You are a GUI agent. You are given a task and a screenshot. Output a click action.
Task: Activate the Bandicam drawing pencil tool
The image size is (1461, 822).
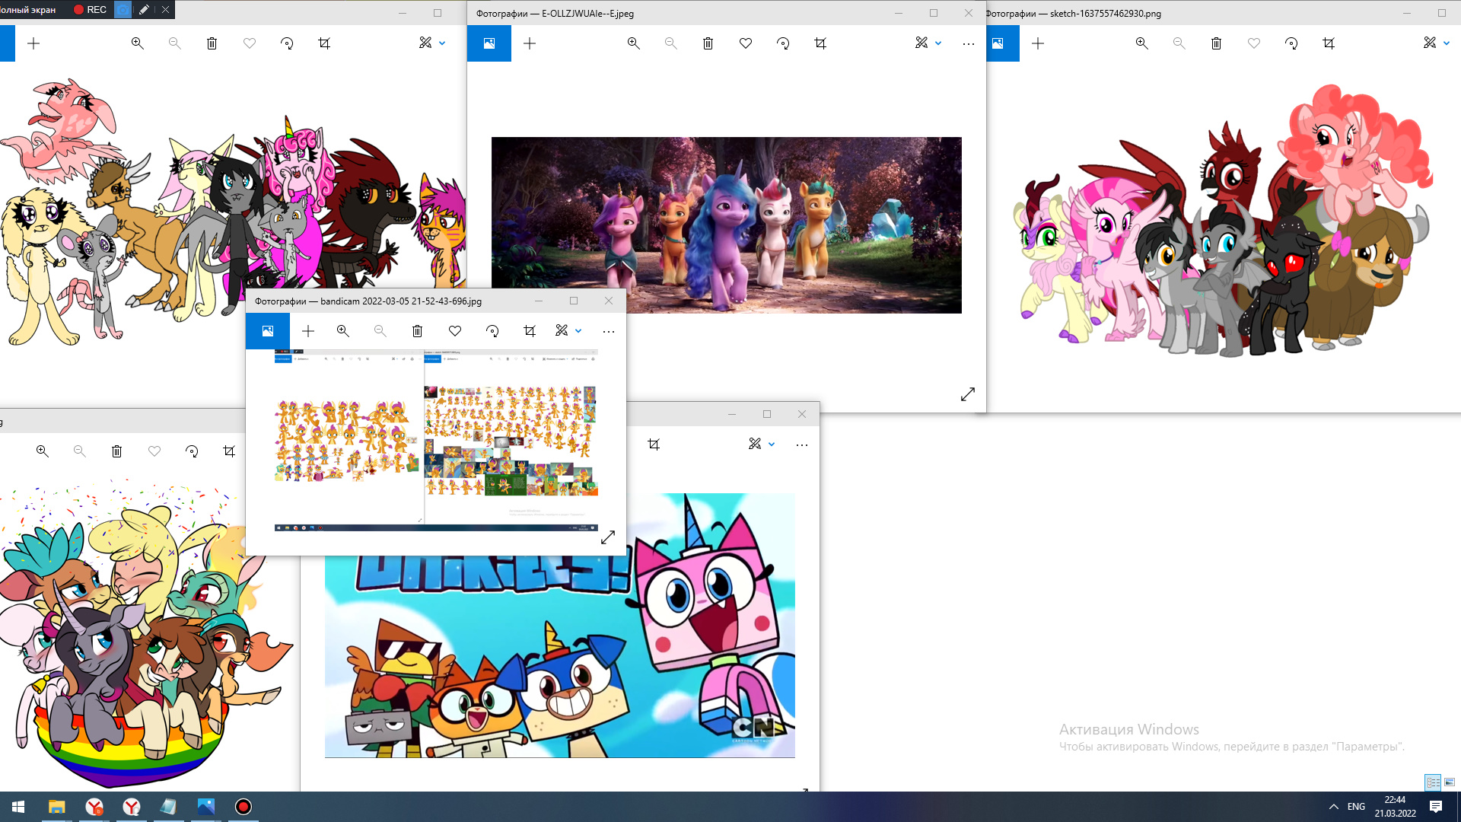(x=144, y=9)
